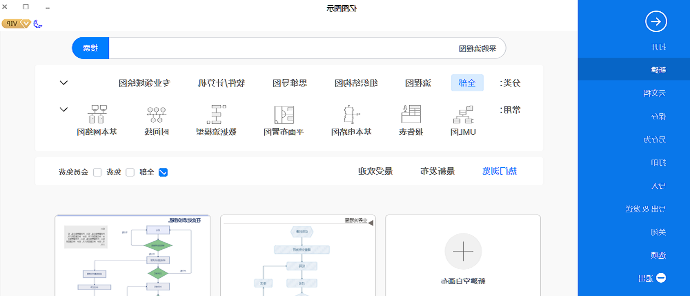Switch to the 热门浏览 sort tab
The width and height of the screenshot is (690, 296).
[499, 171]
